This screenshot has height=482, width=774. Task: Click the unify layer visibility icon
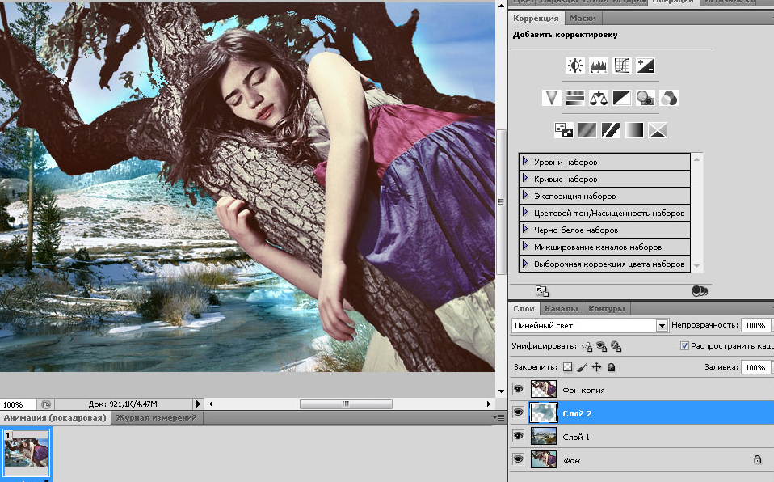coord(601,347)
